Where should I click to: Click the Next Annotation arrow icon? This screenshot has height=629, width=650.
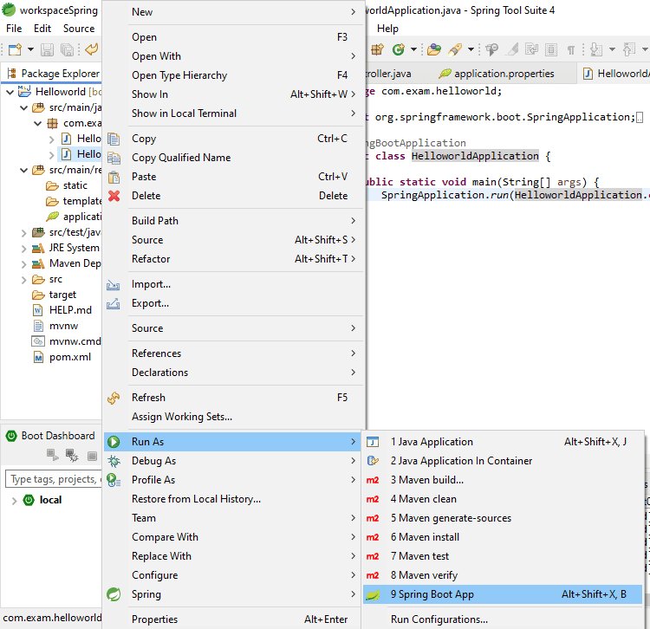[x=596, y=49]
